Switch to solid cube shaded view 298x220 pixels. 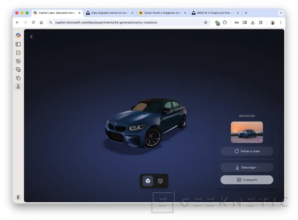tap(148, 181)
